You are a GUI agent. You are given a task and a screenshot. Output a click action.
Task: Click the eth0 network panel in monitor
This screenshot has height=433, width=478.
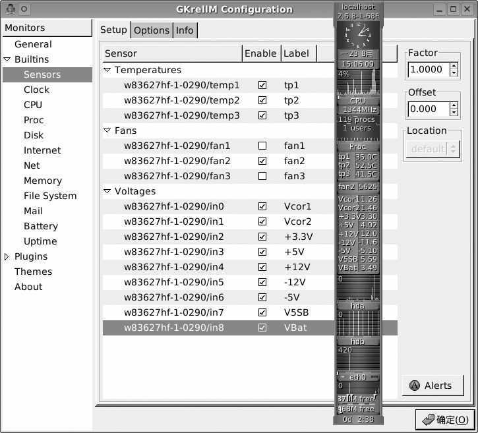coord(357,378)
